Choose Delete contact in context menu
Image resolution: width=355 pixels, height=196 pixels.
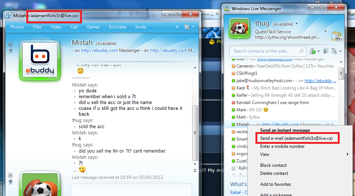tap(274, 173)
